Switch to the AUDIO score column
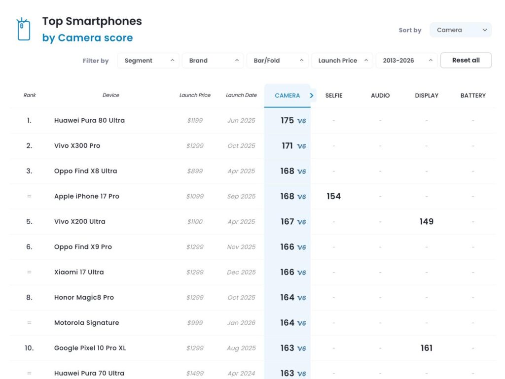 click(x=380, y=96)
